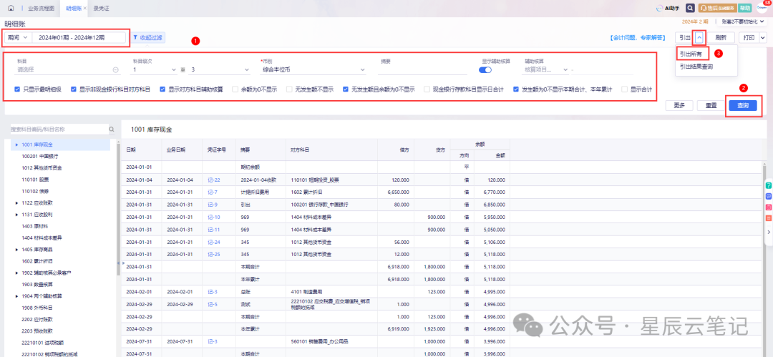The width and height of the screenshot is (773, 357).
Task: Expand the 1122 应收账款 tree node
Action: (16, 202)
